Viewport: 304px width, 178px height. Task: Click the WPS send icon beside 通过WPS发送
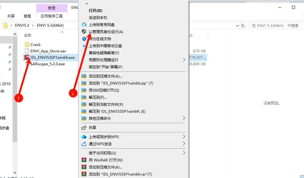coord(84,144)
